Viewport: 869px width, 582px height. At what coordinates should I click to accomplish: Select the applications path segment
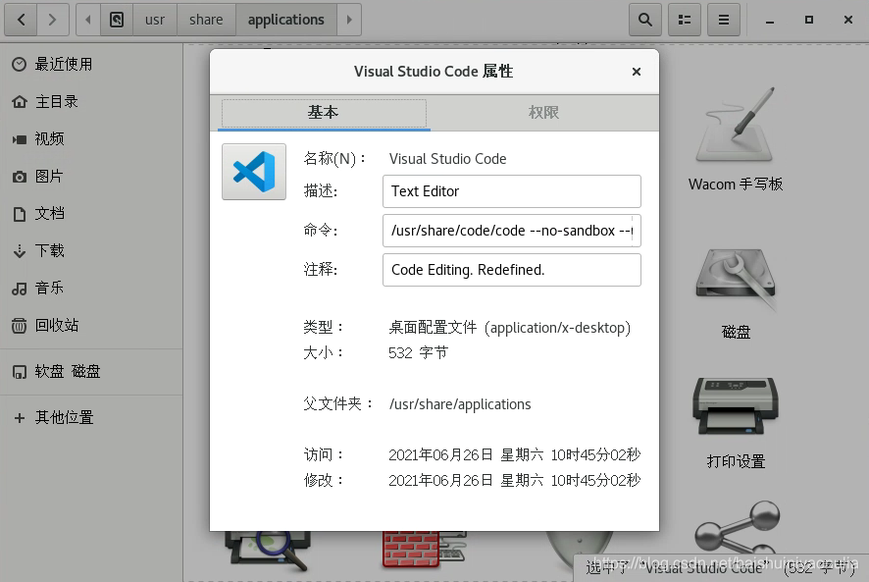[x=286, y=20]
